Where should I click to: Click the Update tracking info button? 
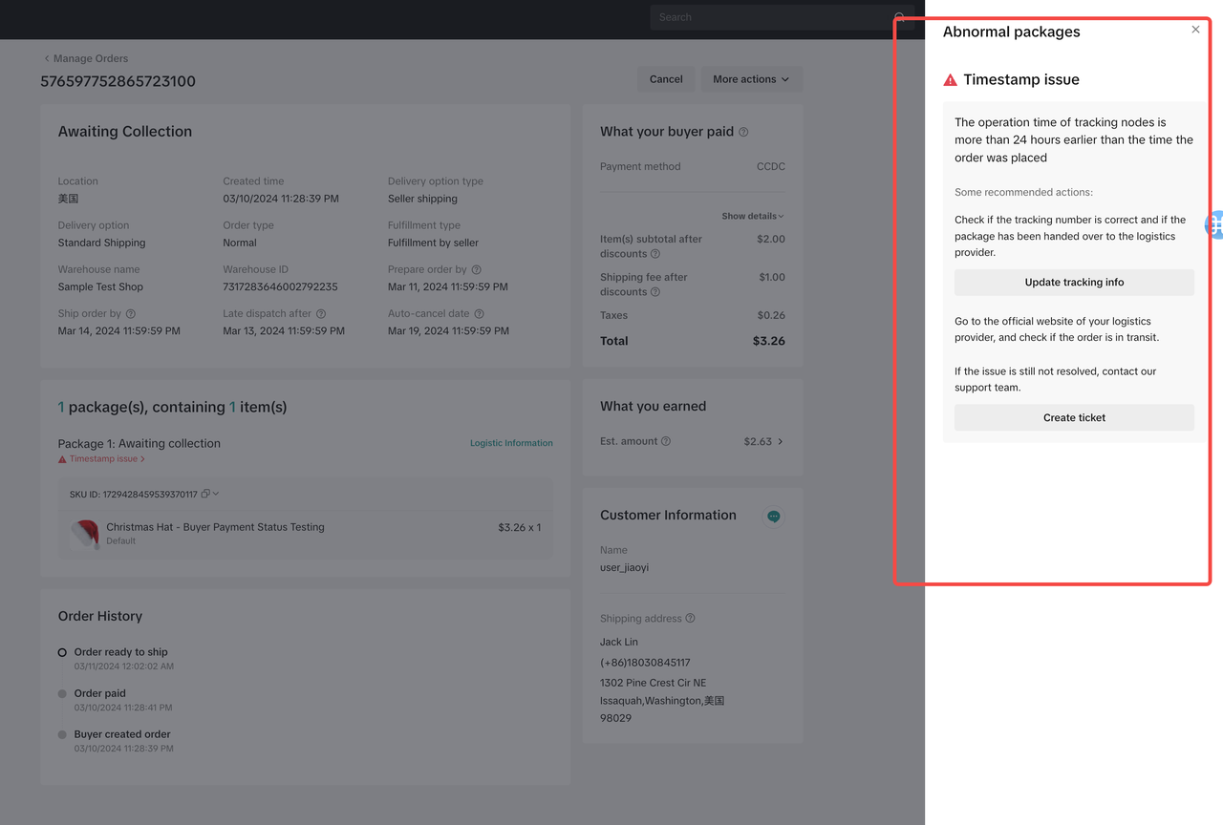[1074, 283]
